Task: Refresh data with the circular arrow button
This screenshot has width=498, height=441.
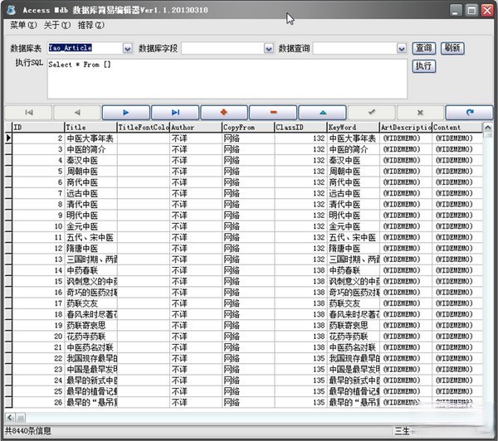Action: [468, 112]
